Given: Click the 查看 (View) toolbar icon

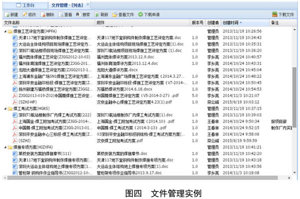Looking at the screenshot, I should [61, 14].
